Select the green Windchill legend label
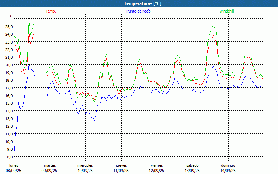This screenshot has height=174, width=278. pos(226,11)
